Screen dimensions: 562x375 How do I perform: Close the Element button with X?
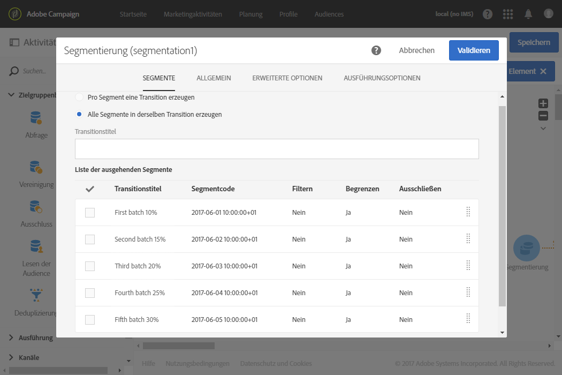click(x=543, y=71)
